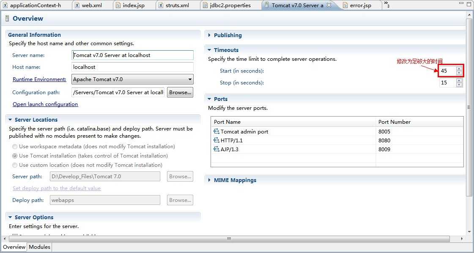Sort ports by Port Number header
This screenshot has width=474, height=253.
[x=419, y=122]
